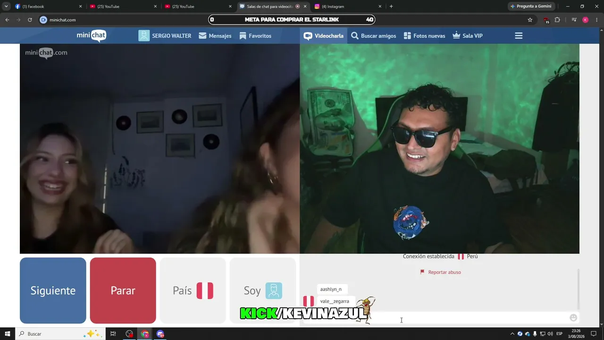
Task: Reload the minichat page
Action: (30, 20)
